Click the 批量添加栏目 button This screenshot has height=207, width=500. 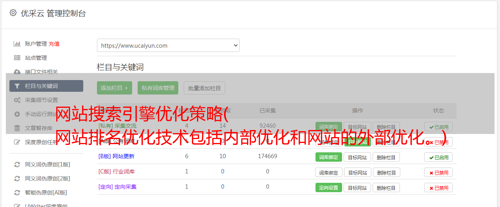tap(204, 88)
